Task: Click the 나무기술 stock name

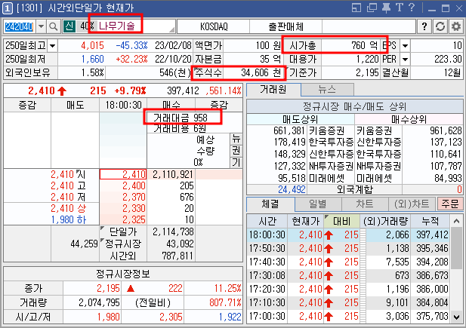Action: click(116, 26)
